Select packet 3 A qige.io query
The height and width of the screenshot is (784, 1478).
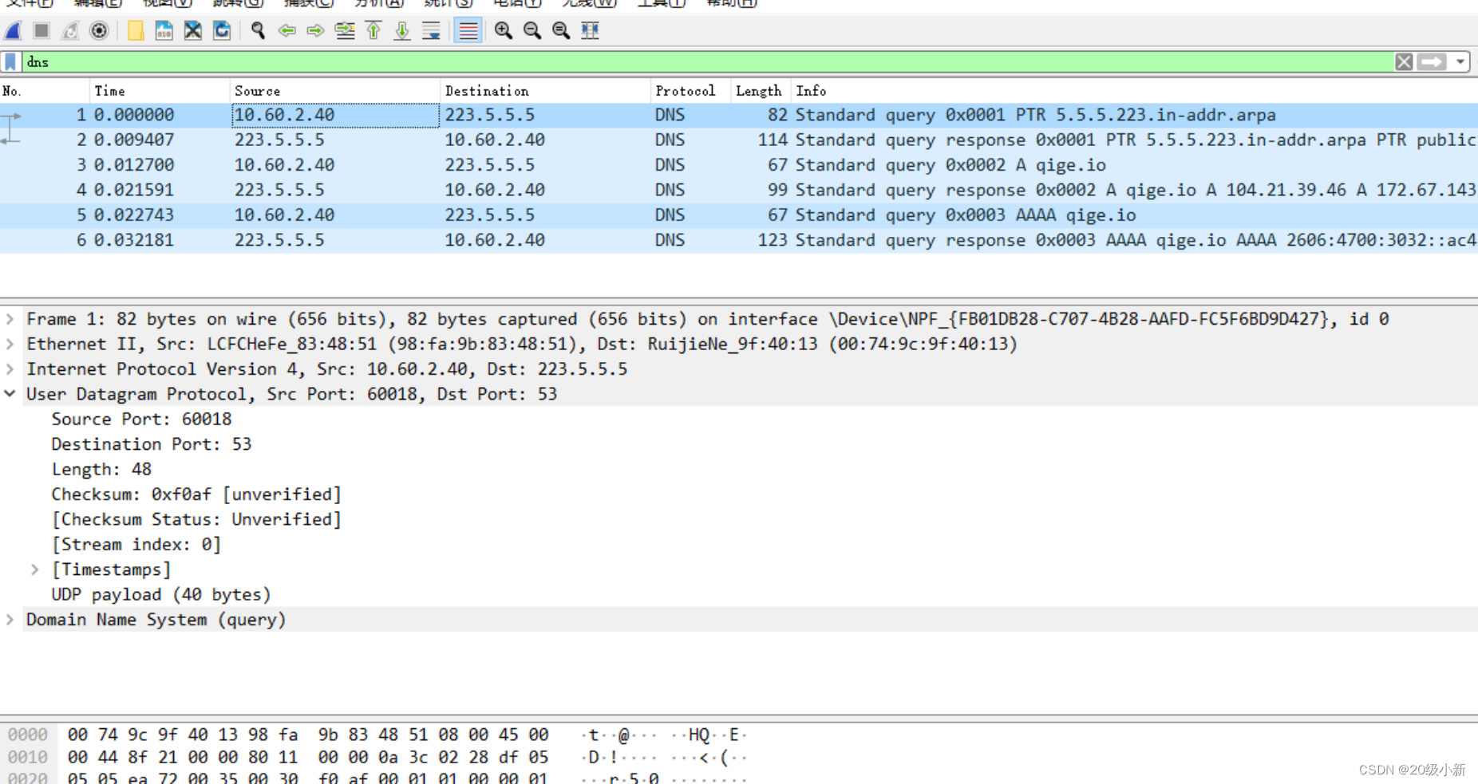[739, 165]
